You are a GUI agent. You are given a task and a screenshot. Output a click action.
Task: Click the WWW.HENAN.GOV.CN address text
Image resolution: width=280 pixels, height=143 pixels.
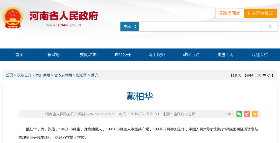pos(64,25)
